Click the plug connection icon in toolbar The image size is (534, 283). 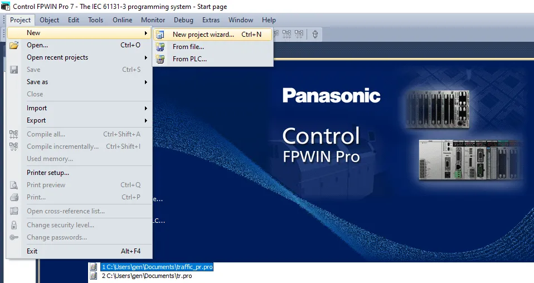[x=315, y=34]
